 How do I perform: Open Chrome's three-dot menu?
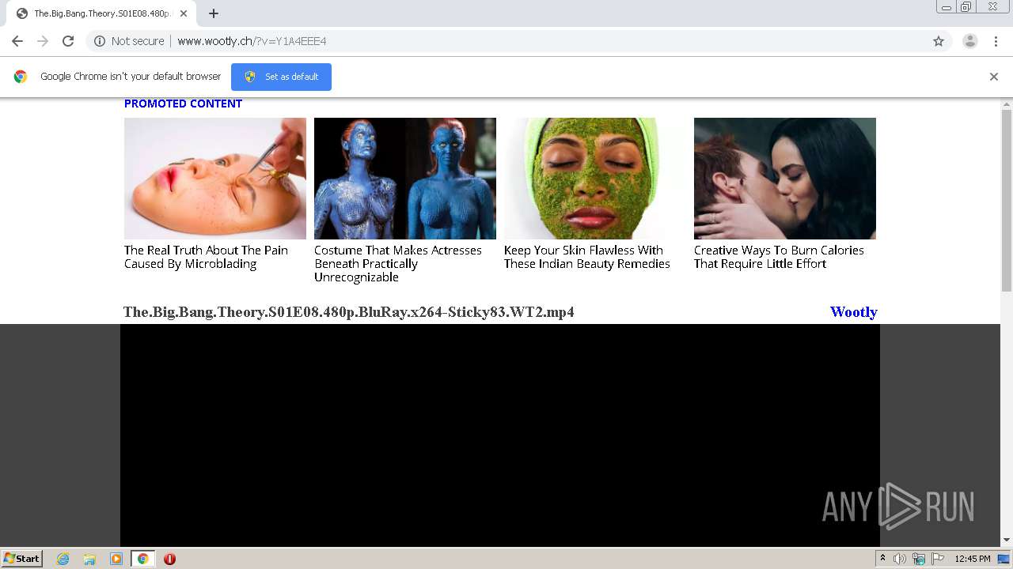[996, 41]
